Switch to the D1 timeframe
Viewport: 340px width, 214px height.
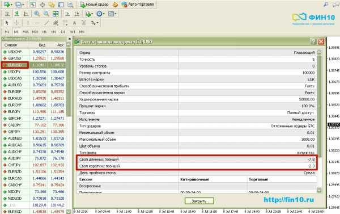(63, 32)
